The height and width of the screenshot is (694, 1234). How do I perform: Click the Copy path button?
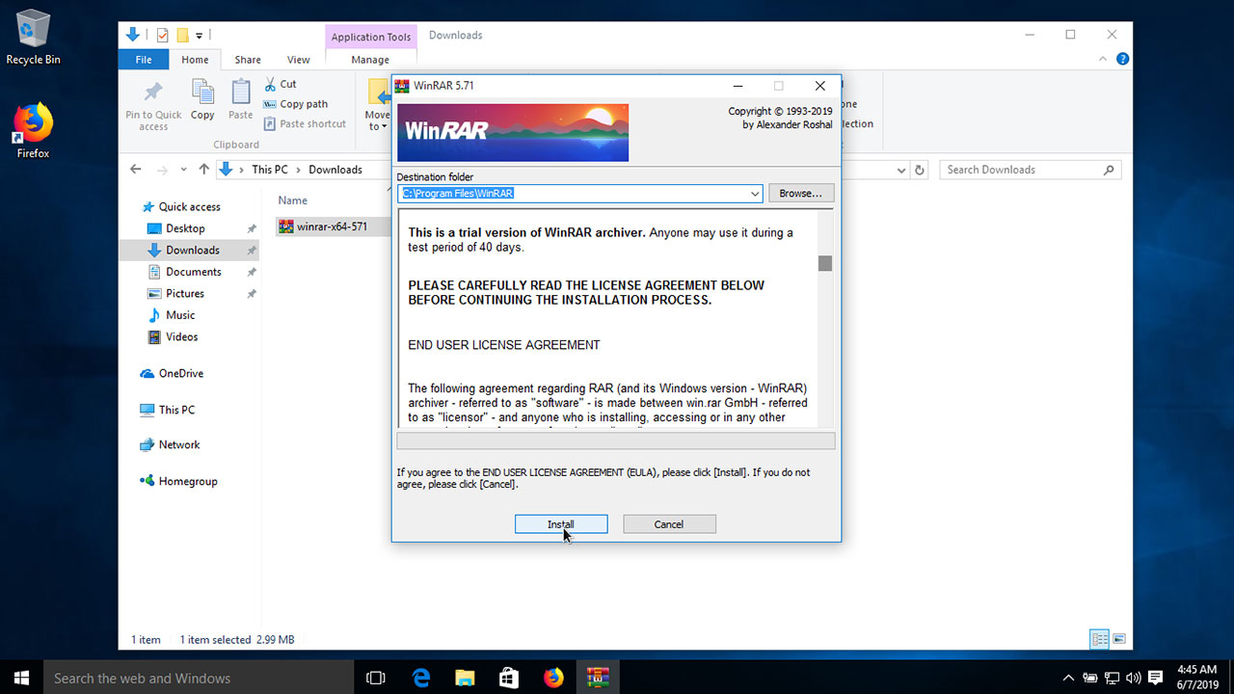click(296, 104)
